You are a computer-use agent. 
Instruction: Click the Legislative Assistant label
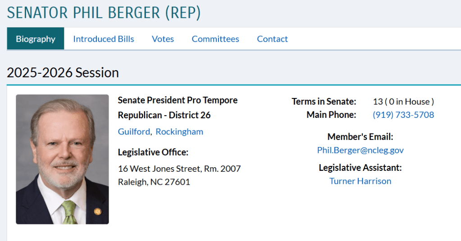(x=360, y=168)
